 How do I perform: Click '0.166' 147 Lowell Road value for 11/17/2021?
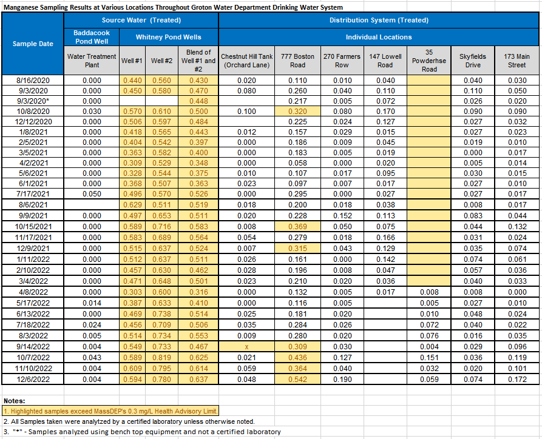[x=385, y=238]
